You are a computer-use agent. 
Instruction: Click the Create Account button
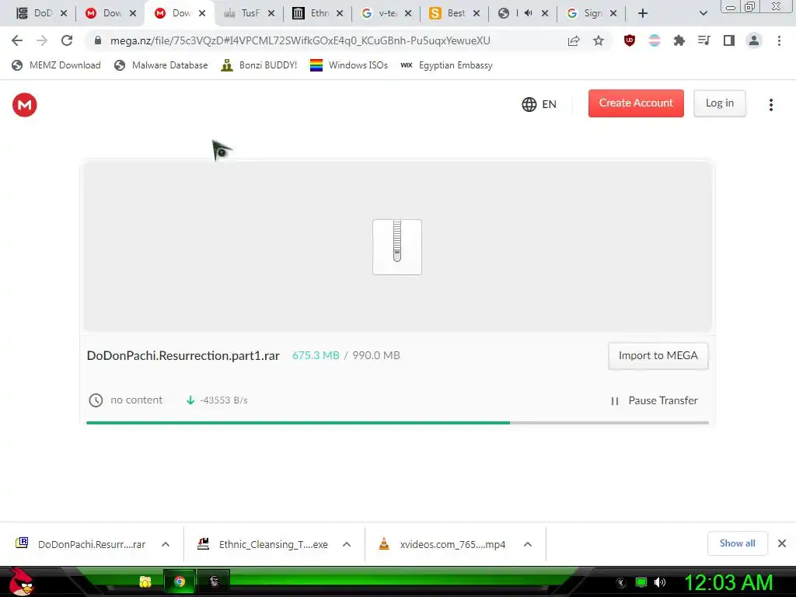pyautogui.click(x=636, y=103)
